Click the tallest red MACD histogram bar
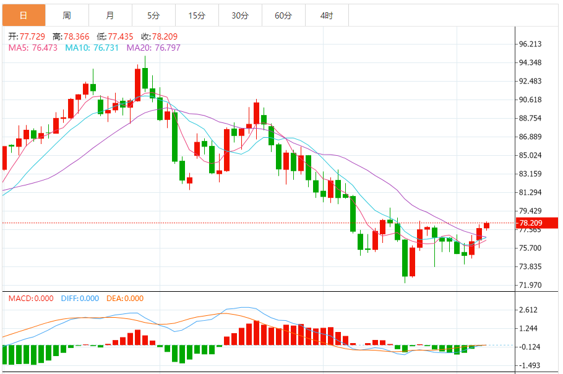This screenshot has width=563, height=374. (x=256, y=333)
